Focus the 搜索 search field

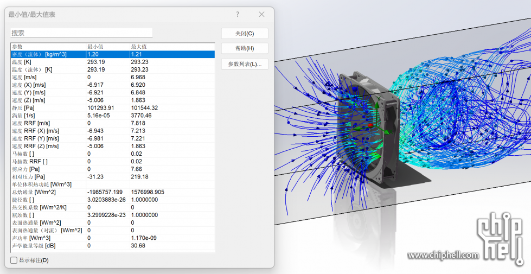point(81,33)
